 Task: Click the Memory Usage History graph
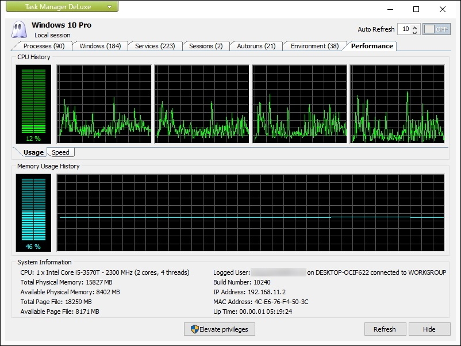[251, 213]
